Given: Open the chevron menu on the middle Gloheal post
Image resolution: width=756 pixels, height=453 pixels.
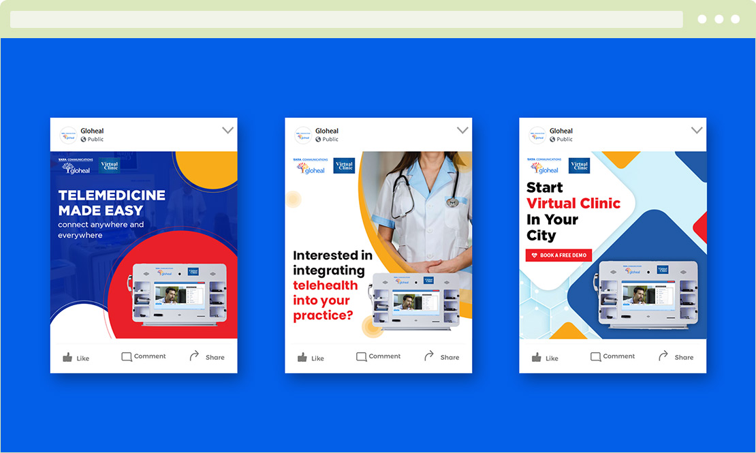Looking at the screenshot, I should pos(462,130).
